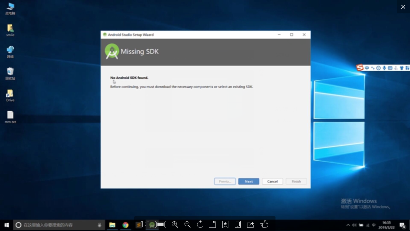Minimize the Android Studio Setup Wizard window

point(279,35)
